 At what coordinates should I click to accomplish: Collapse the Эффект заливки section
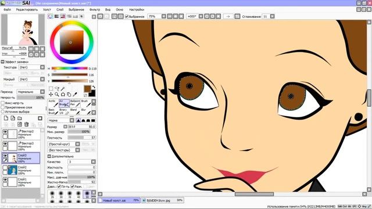2,62
